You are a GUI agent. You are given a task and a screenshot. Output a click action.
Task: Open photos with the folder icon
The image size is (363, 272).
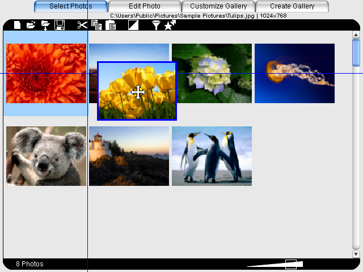pyautogui.click(x=31, y=25)
